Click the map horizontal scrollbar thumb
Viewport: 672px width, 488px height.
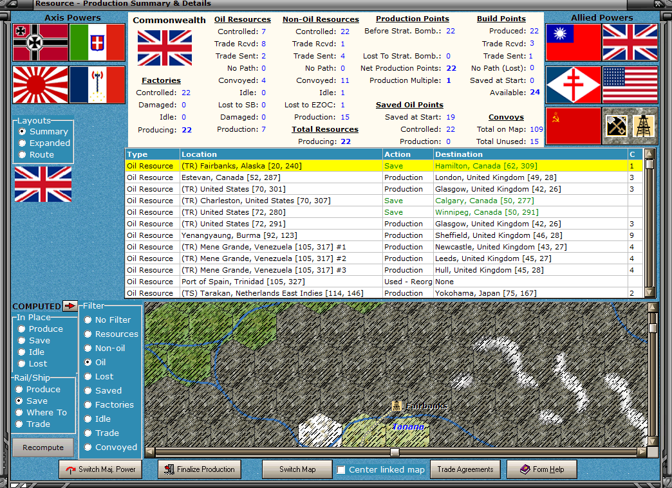pyautogui.click(x=395, y=452)
